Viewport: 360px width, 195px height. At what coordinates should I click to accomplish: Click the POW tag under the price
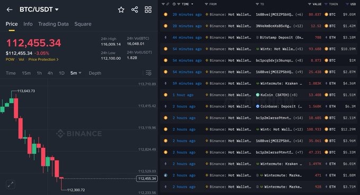[10, 59]
